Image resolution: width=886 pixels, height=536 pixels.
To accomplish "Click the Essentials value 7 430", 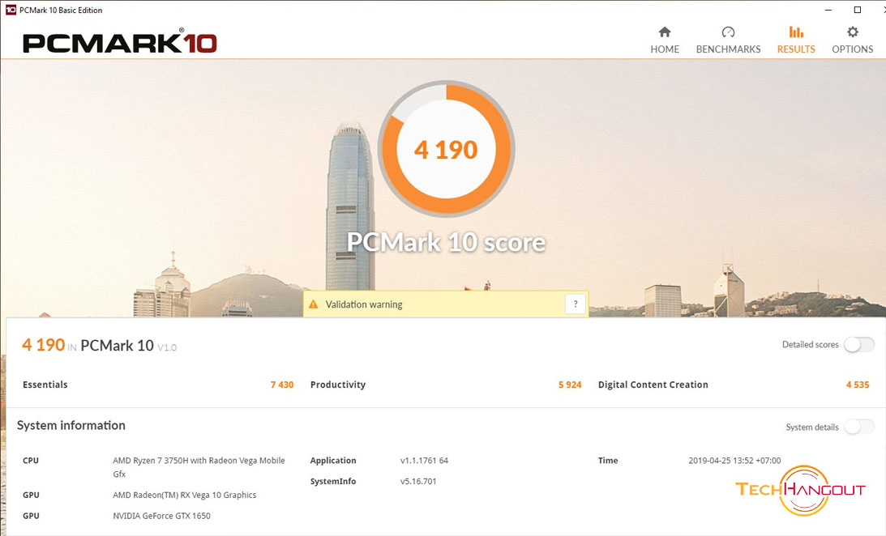I will [282, 385].
